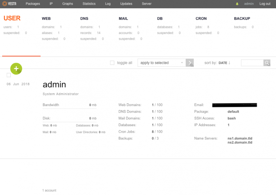Reverse sort order with the DATE arrow
The height and width of the screenshot is (195, 276).
tap(229, 63)
